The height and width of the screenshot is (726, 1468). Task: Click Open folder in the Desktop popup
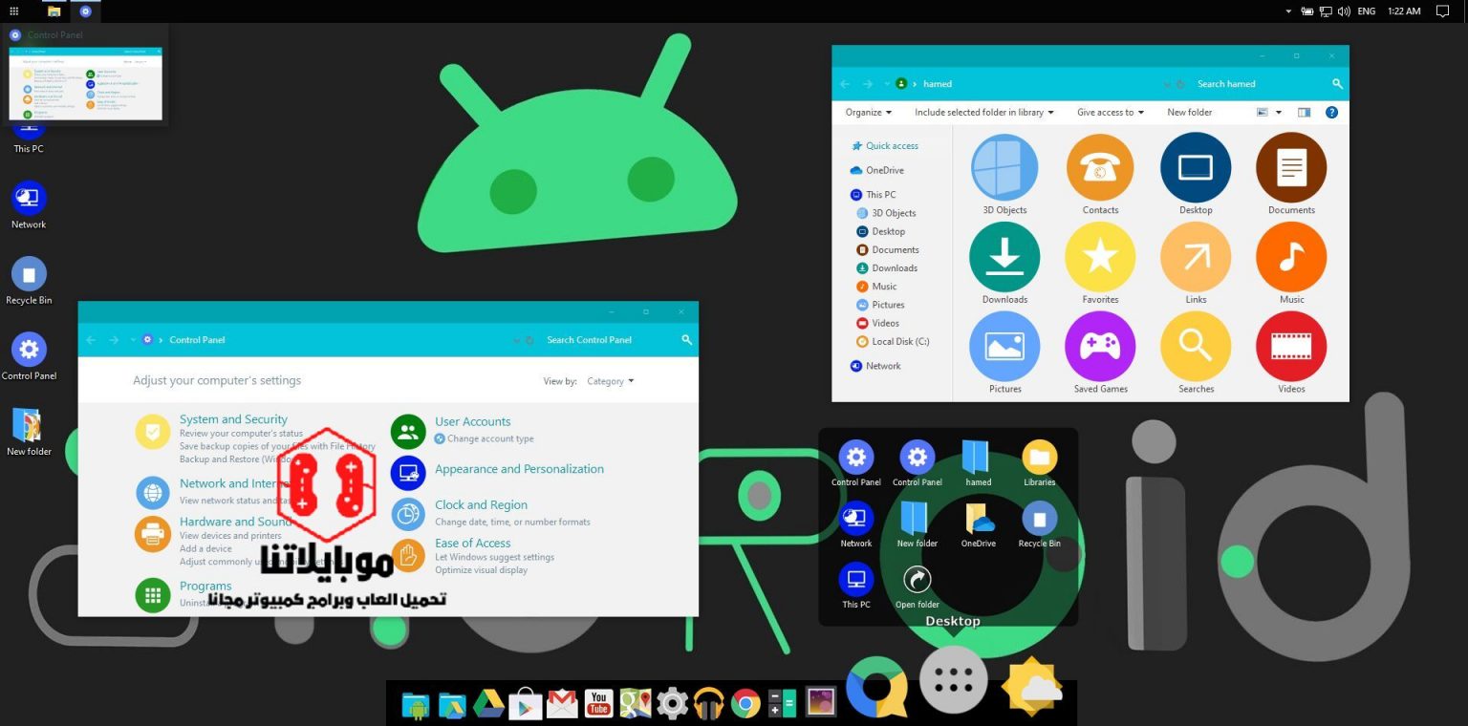click(x=917, y=586)
